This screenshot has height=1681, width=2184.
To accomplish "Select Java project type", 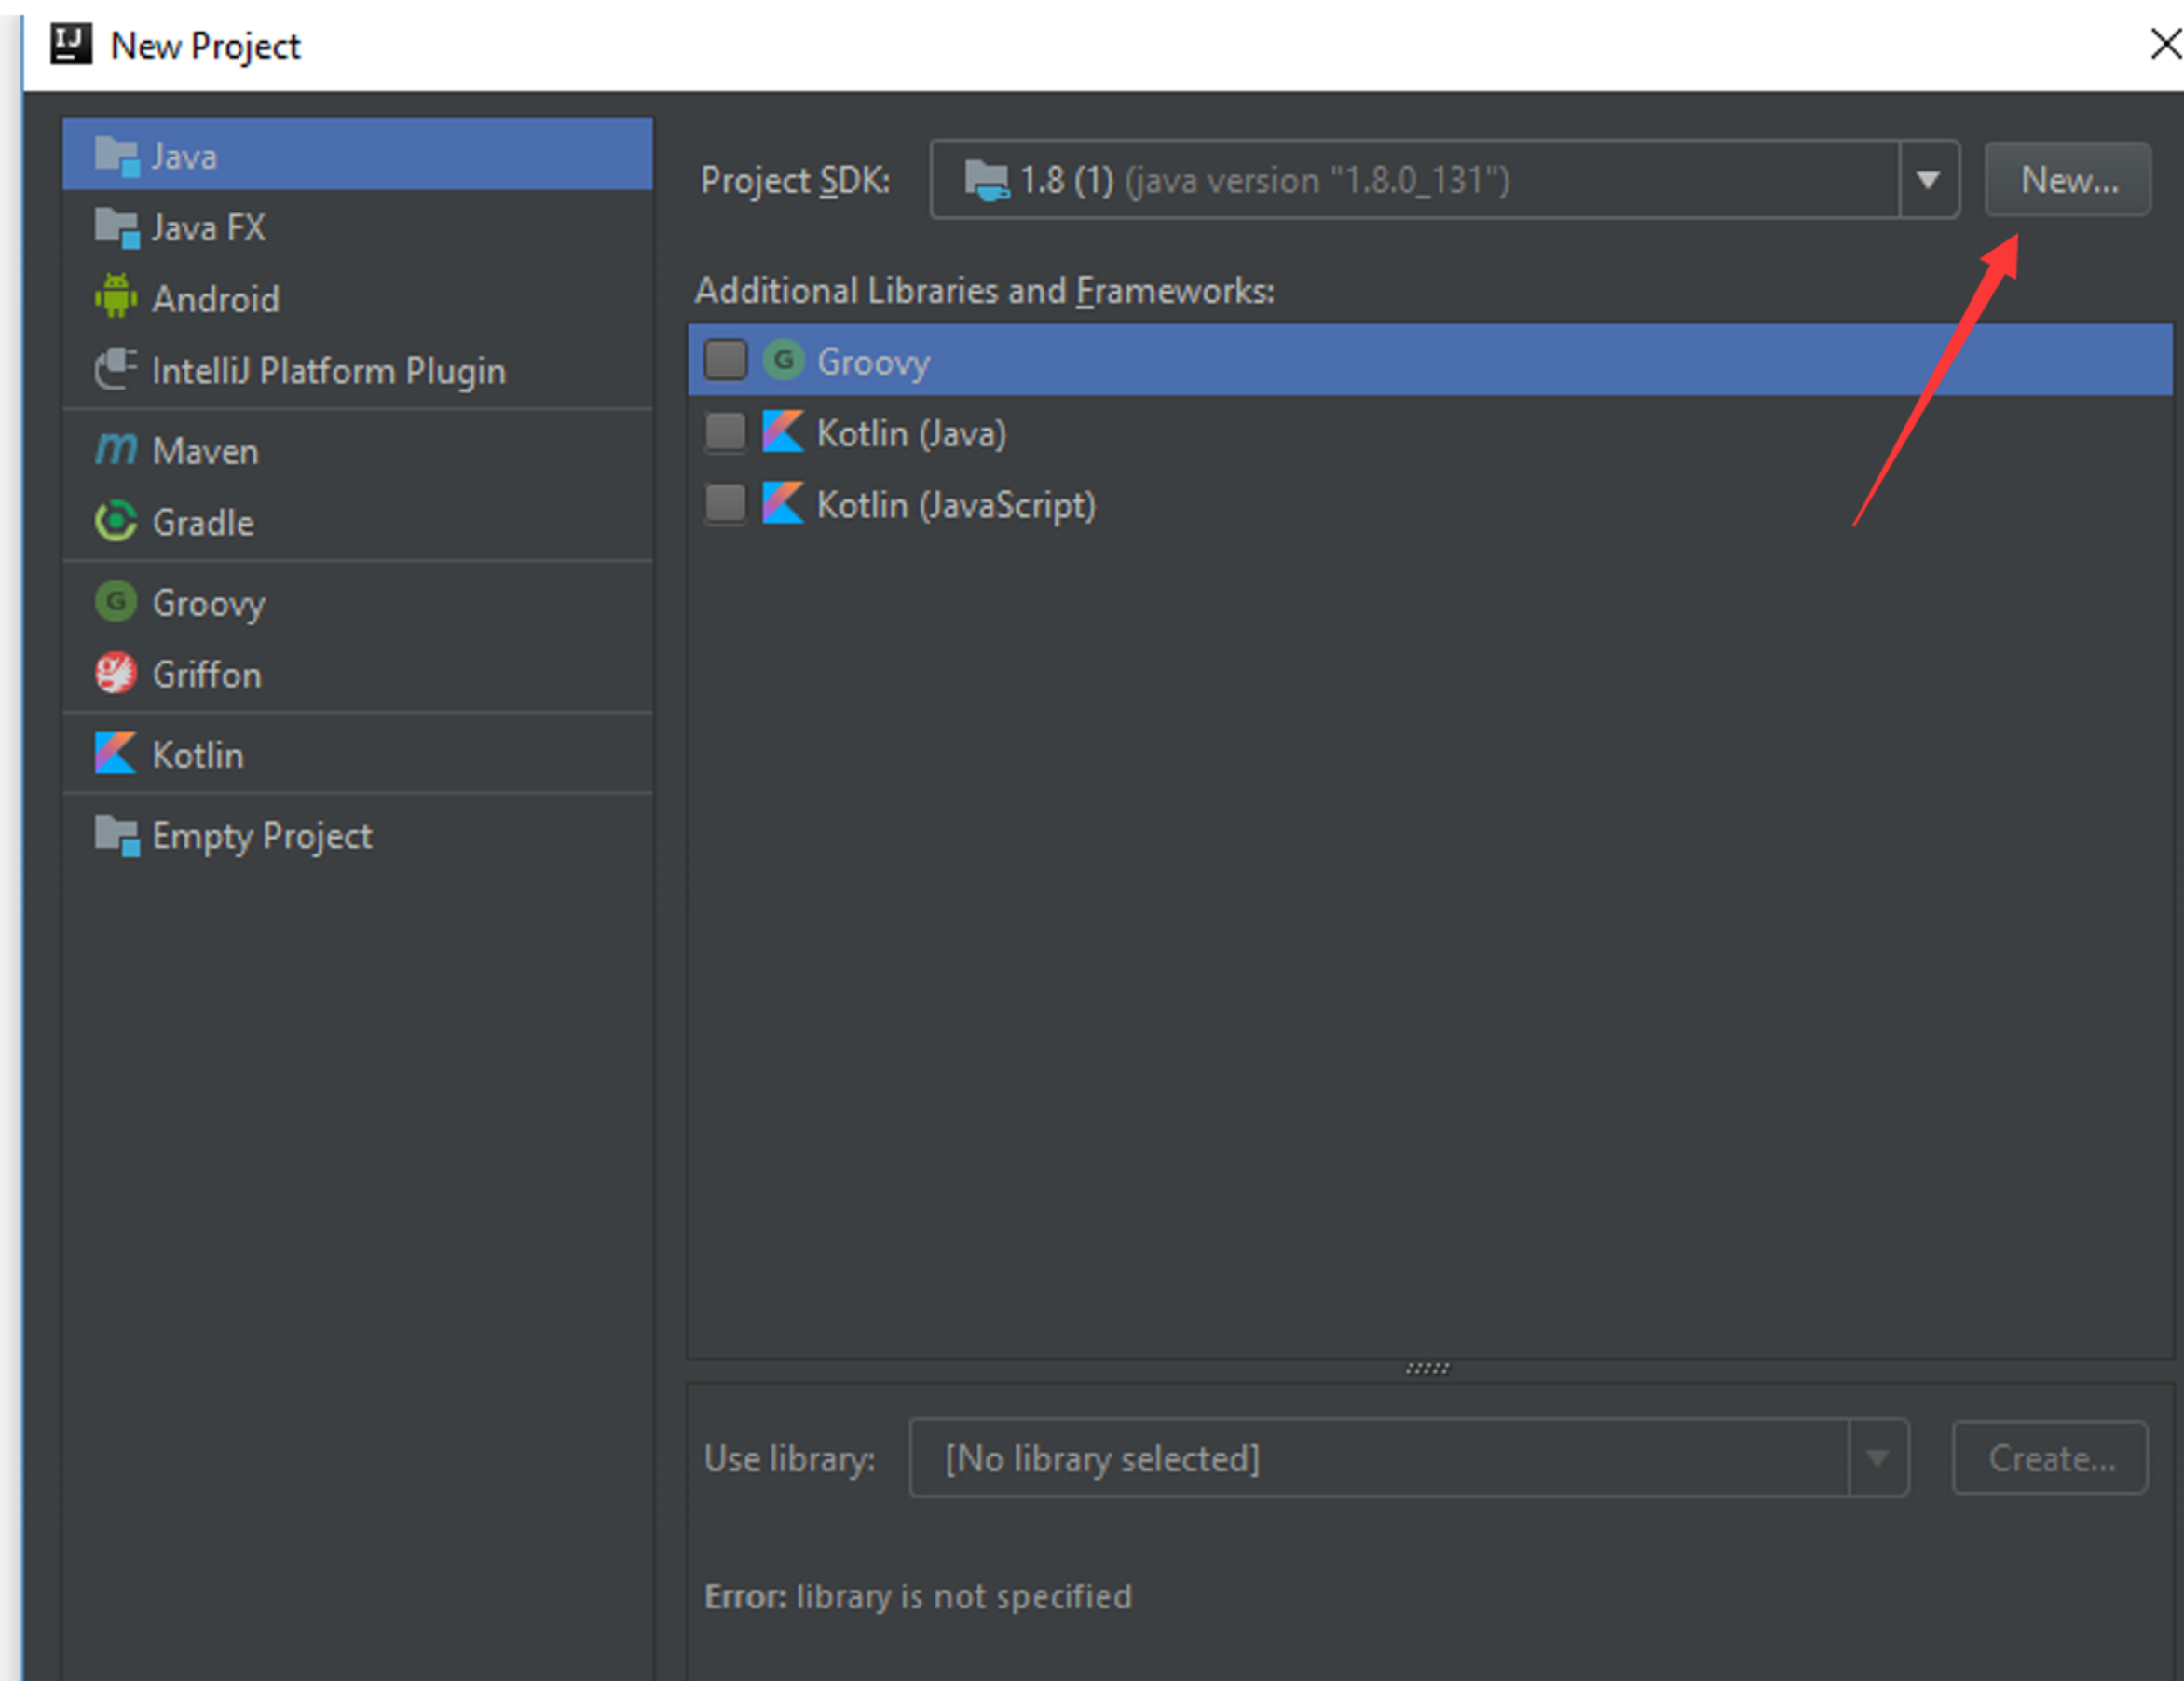I will [358, 155].
